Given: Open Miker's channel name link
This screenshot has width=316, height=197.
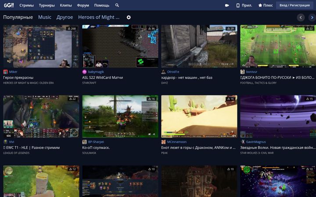Looking at the screenshot, I should coord(13,72).
